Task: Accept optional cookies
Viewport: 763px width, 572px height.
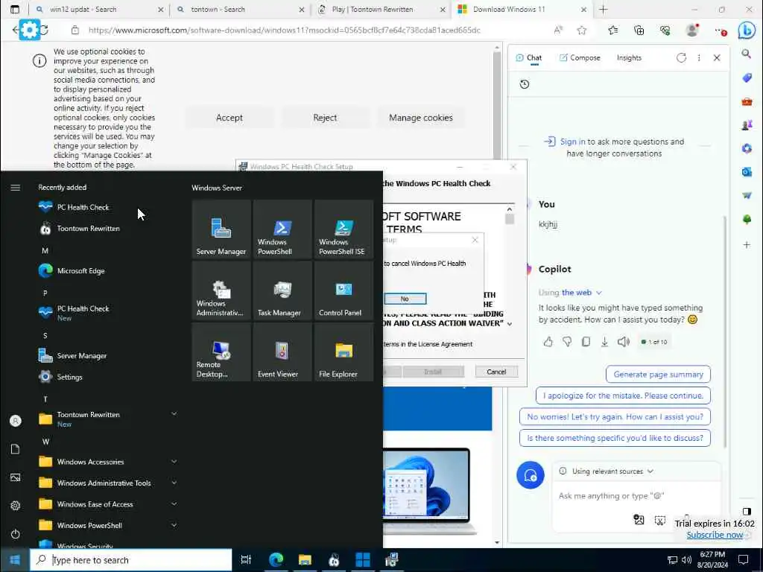Action: click(x=229, y=118)
